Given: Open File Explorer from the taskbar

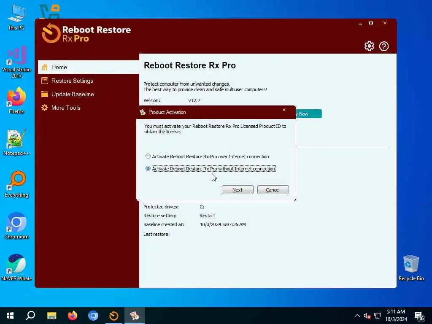Looking at the screenshot, I should tap(51, 316).
